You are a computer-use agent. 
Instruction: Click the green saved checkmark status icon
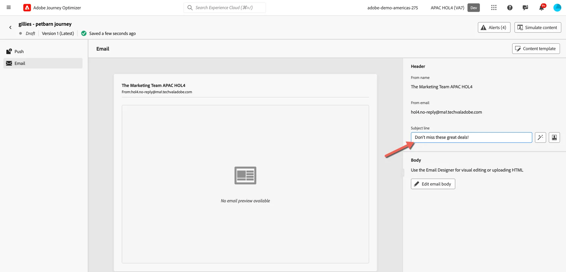tap(84, 33)
